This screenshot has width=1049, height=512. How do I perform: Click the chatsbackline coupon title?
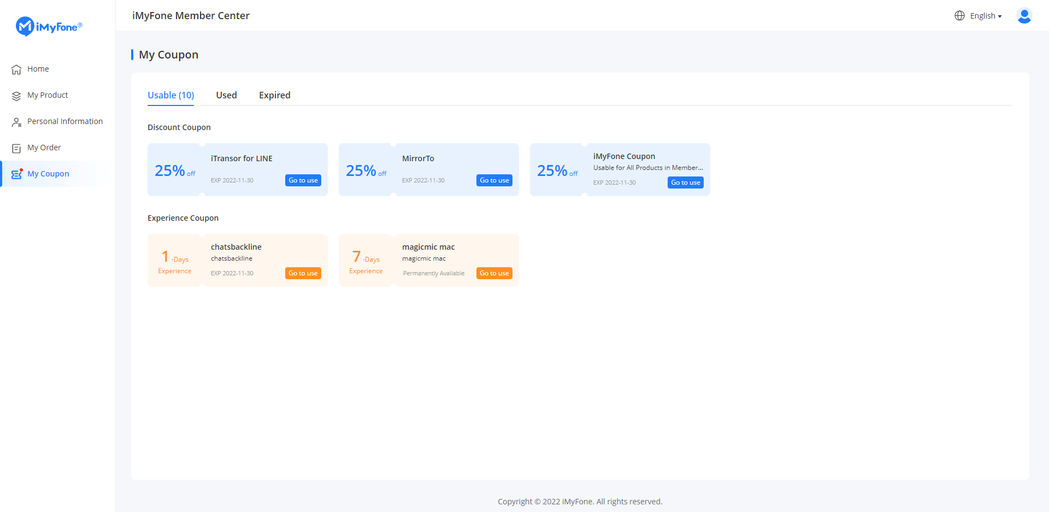coord(236,247)
